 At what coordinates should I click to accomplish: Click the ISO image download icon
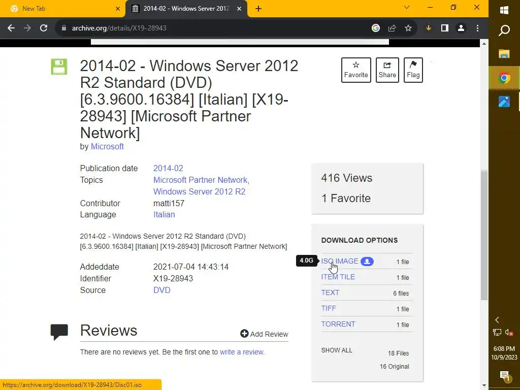[x=367, y=262]
